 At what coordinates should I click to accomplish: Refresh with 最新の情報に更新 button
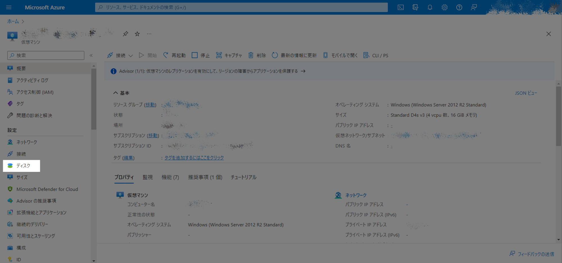[x=294, y=55]
